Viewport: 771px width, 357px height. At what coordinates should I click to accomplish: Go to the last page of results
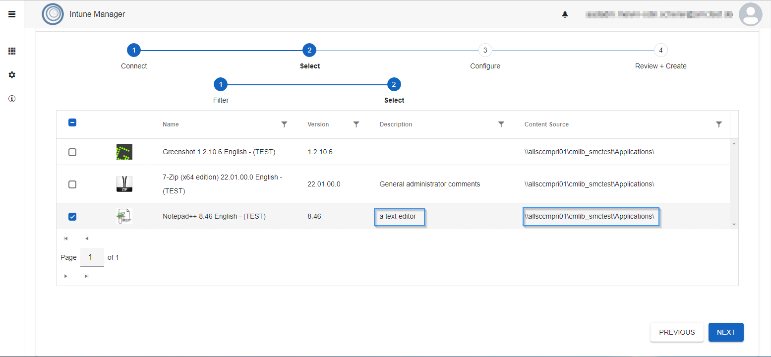click(86, 276)
